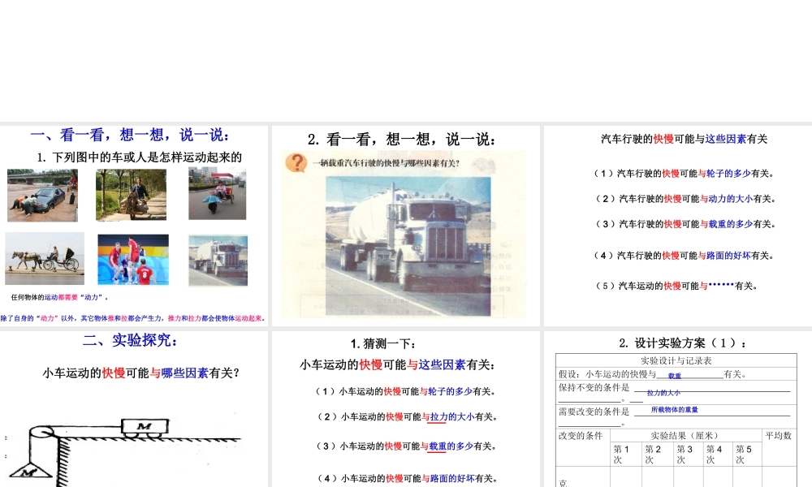Click the 平均数 column header in the table
The height and width of the screenshot is (487, 812).
(779, 435)
